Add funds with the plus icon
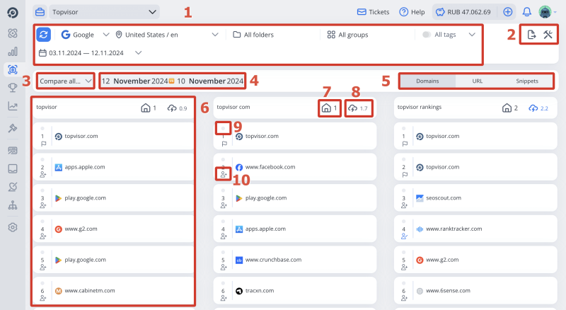 [x=507, y=12]
